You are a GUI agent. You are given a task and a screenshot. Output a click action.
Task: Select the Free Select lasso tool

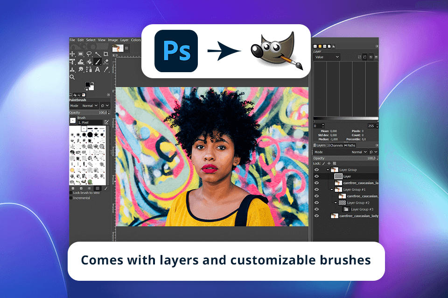coord(89,54)
